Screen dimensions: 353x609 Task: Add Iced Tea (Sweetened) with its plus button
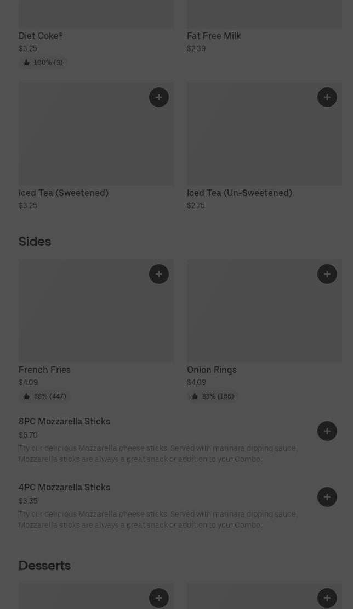(159, 97)
